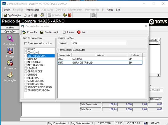
Task: Close the Consulta Fornecedor dialog
Action: tap(146, 26)
